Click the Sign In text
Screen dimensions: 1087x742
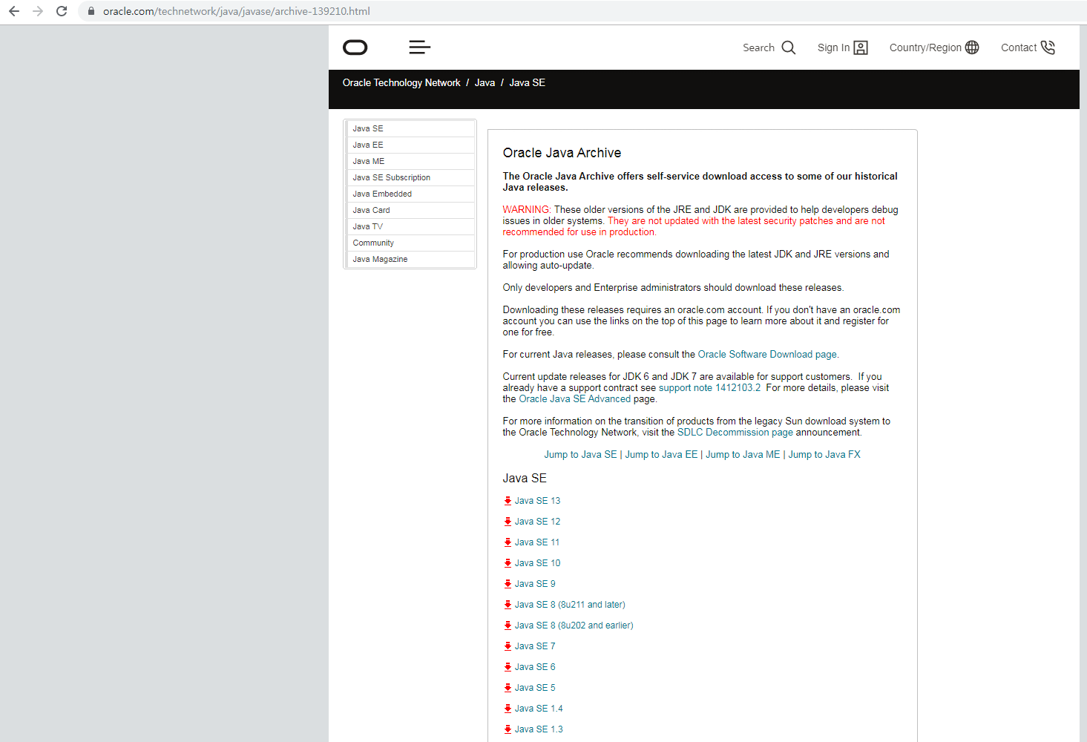[x=833, y=47]
